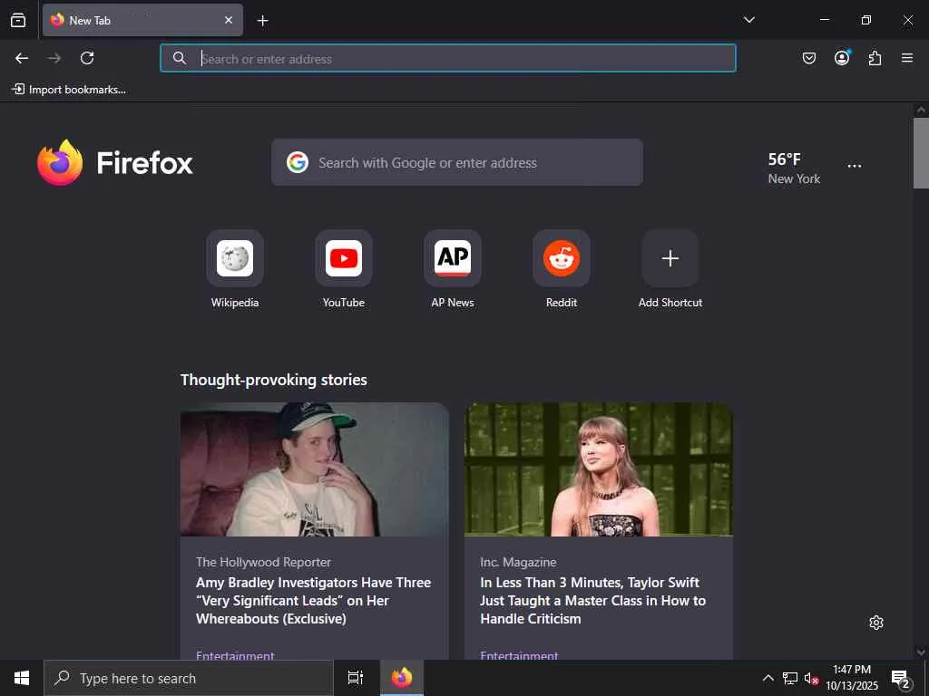The width and height of the screenshot is (929, 696).
Task: Open weather widget three-dot options menu
Action: [x=855, y=167]
